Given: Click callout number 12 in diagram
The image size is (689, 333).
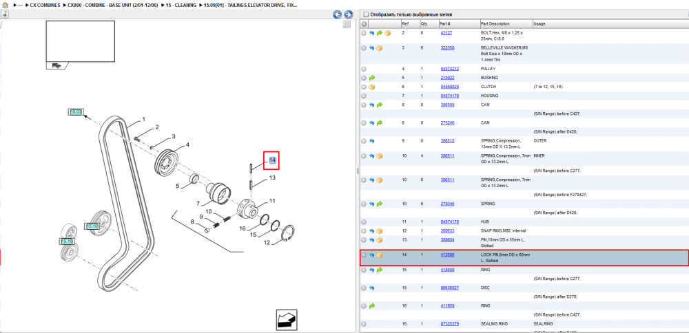Looking at the screenshot, I should (267, 243).
